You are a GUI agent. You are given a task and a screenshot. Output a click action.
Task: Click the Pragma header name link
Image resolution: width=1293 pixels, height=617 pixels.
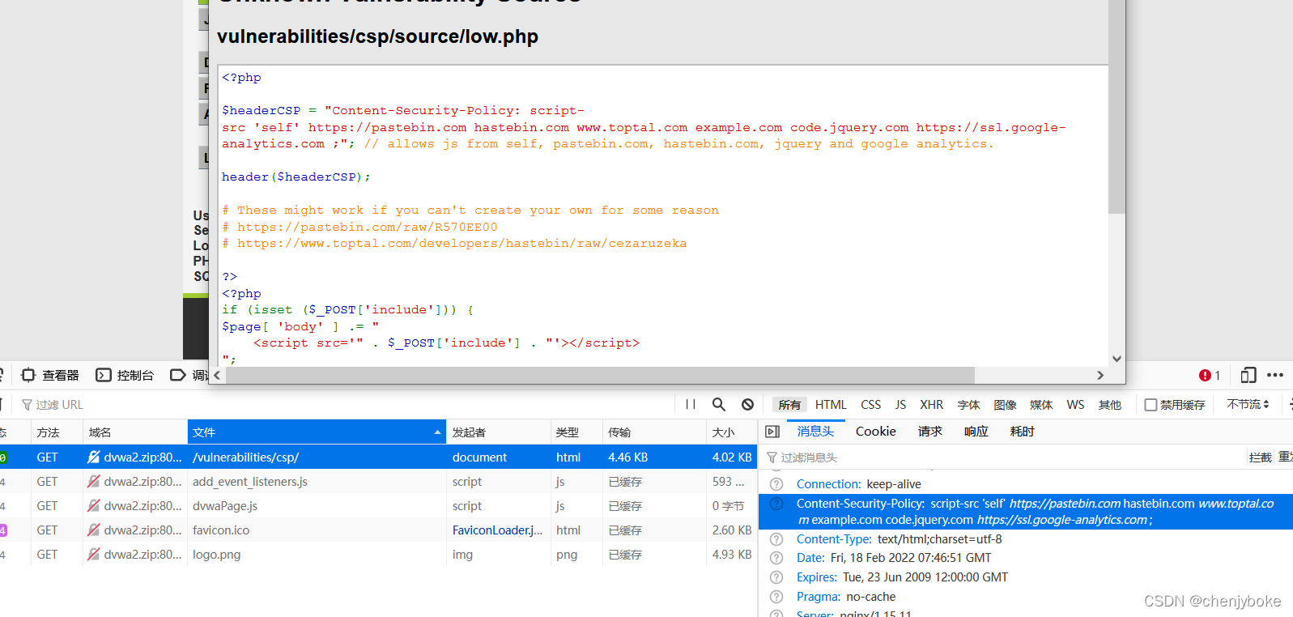(818, 597)
